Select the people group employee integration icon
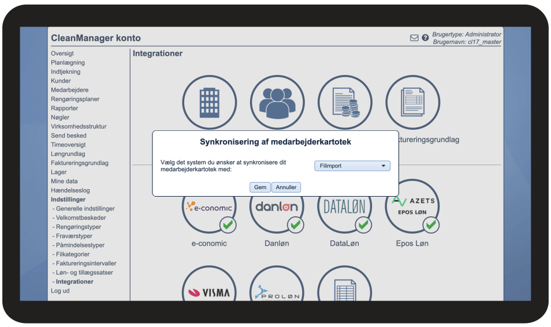The image size is (551, 327). [x=277, y=103]
